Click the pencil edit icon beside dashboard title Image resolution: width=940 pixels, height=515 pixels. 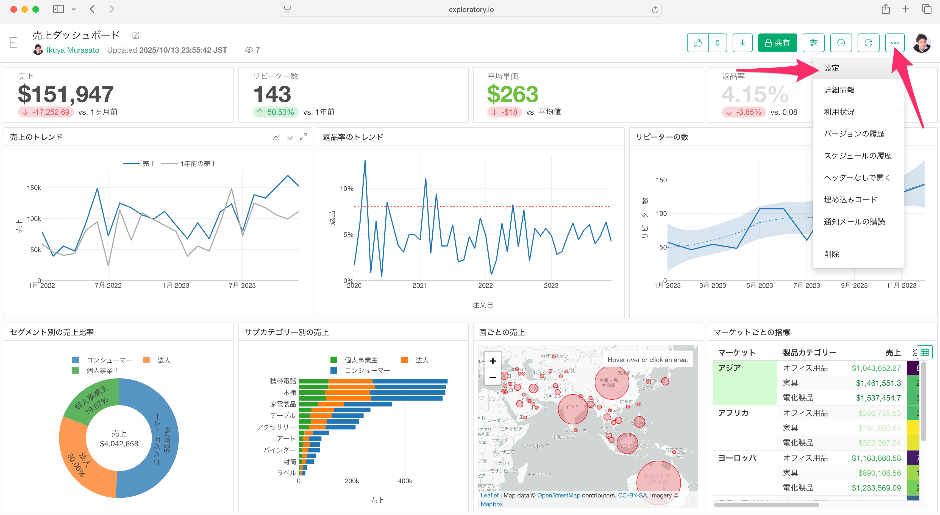click(x=136, y=35)
